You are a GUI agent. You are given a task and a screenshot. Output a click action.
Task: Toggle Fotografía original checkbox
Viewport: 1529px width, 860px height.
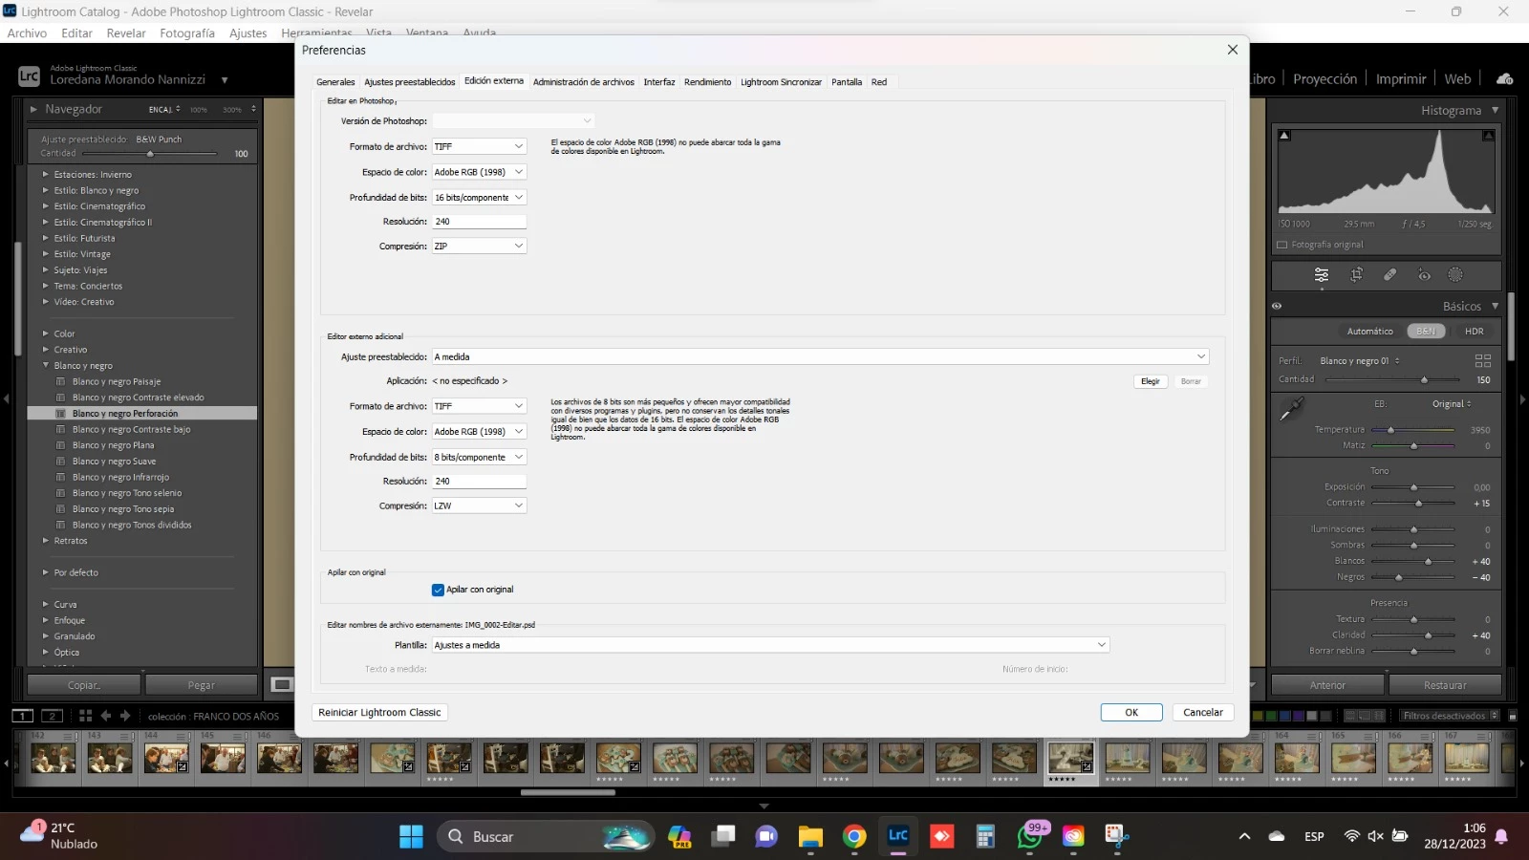(x=1282, y=245)
